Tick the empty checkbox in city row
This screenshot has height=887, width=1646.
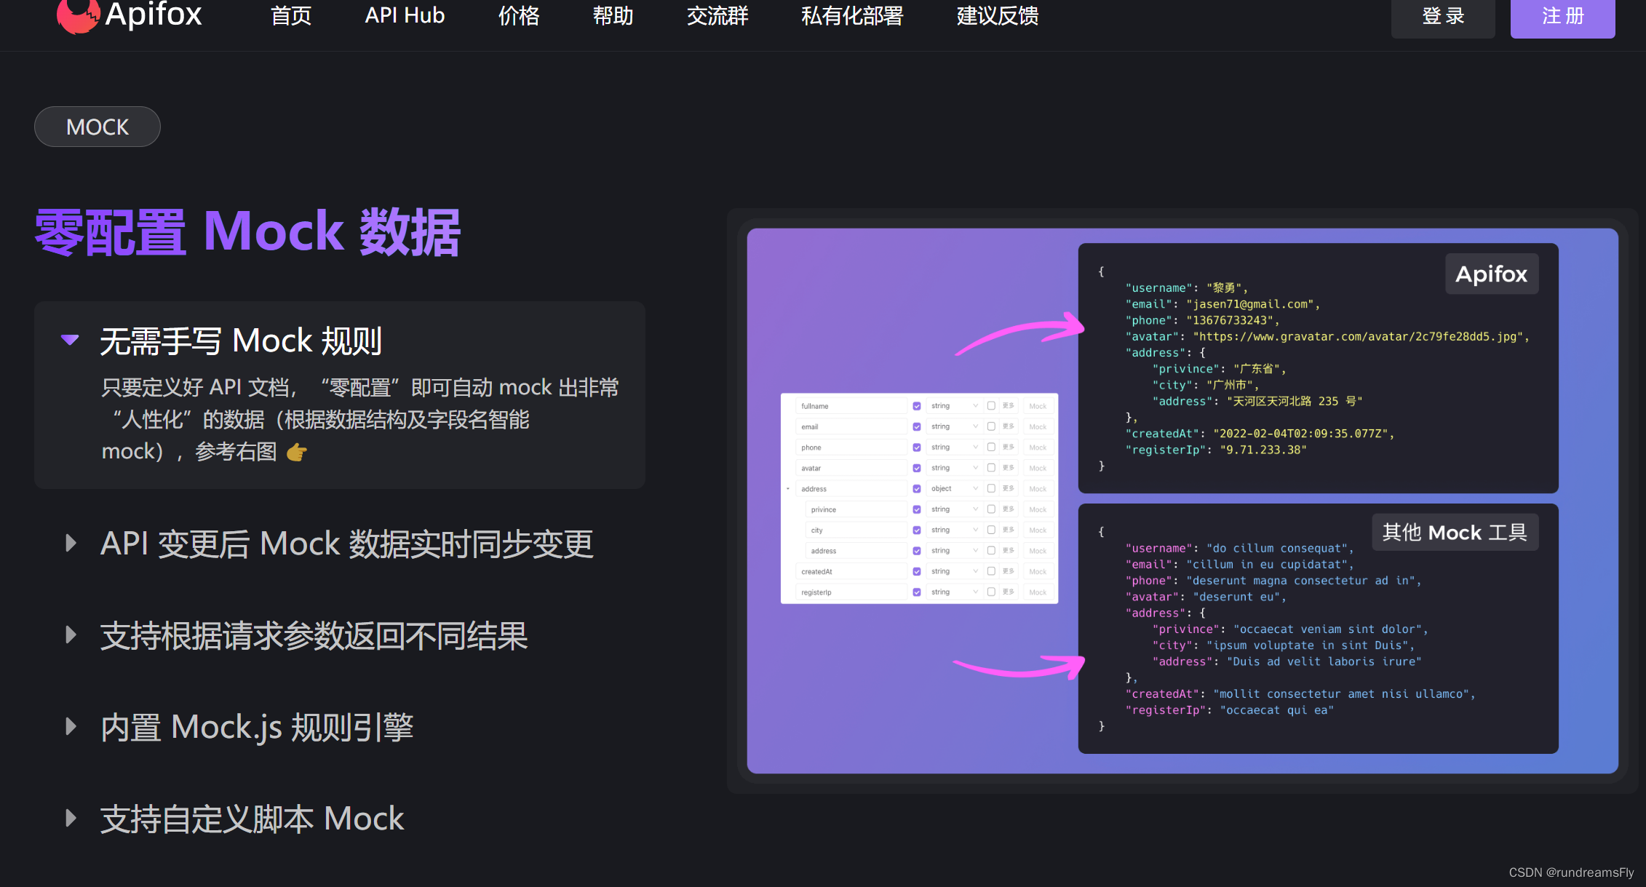pos(991,530)
